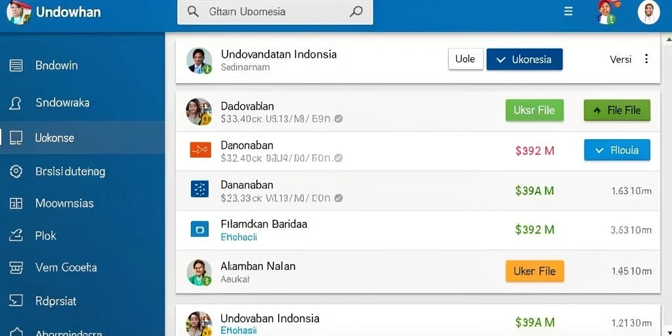
Task: Click the Undovaban Indonsia avatar
Action: (199, 324)
